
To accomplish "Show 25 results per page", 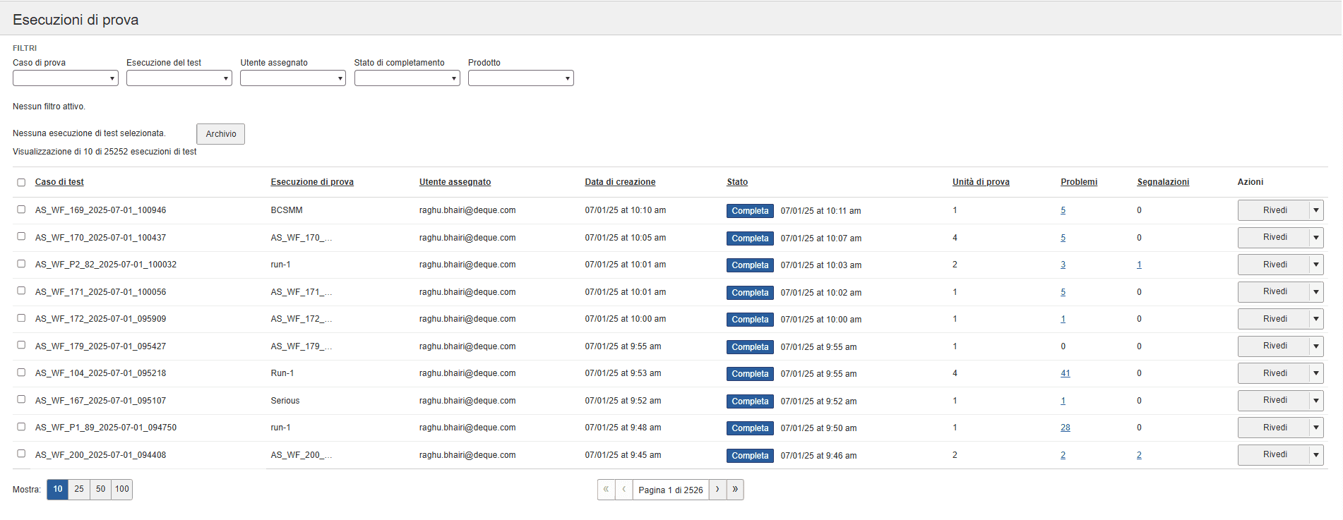I will coord(79,490).
